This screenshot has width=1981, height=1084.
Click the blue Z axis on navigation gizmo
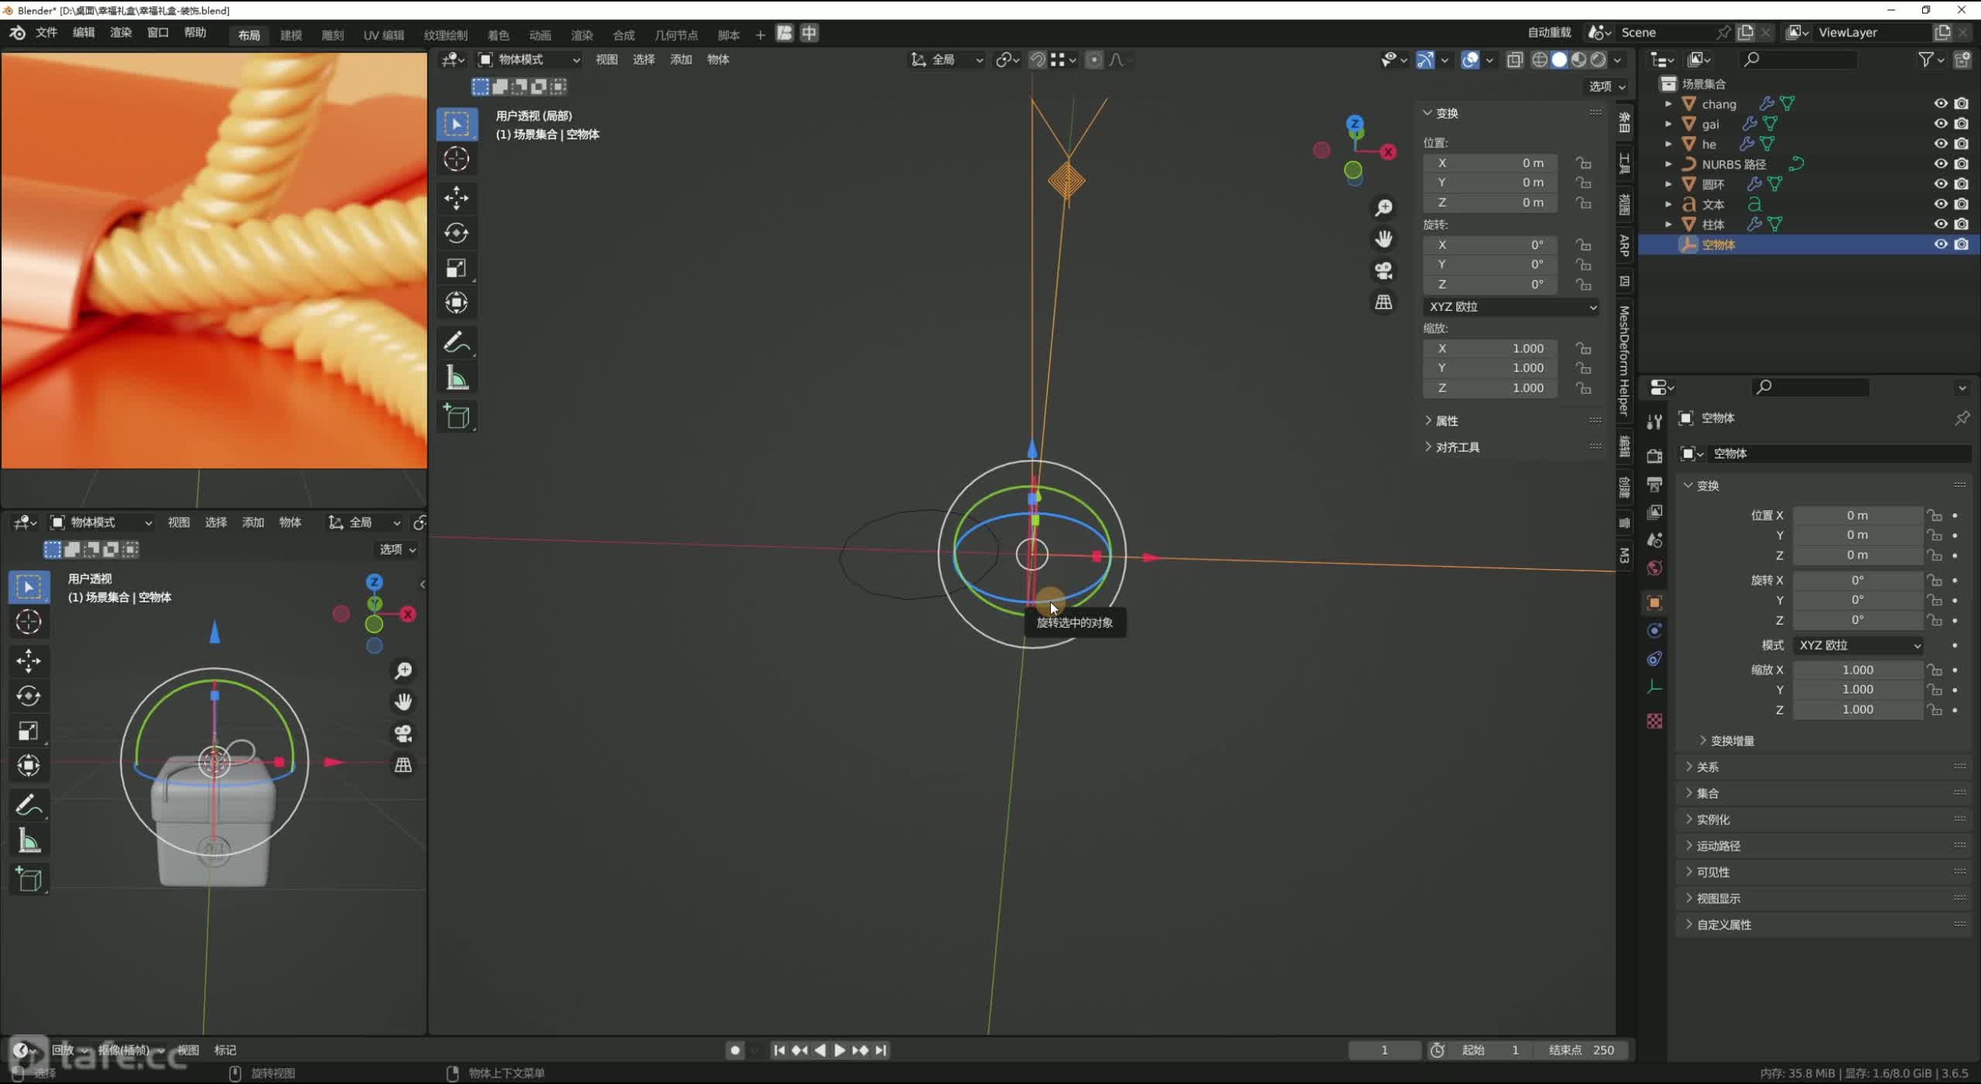point(1354,124)
